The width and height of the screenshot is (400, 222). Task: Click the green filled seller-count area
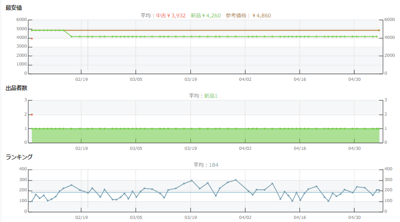pos(206,136)
